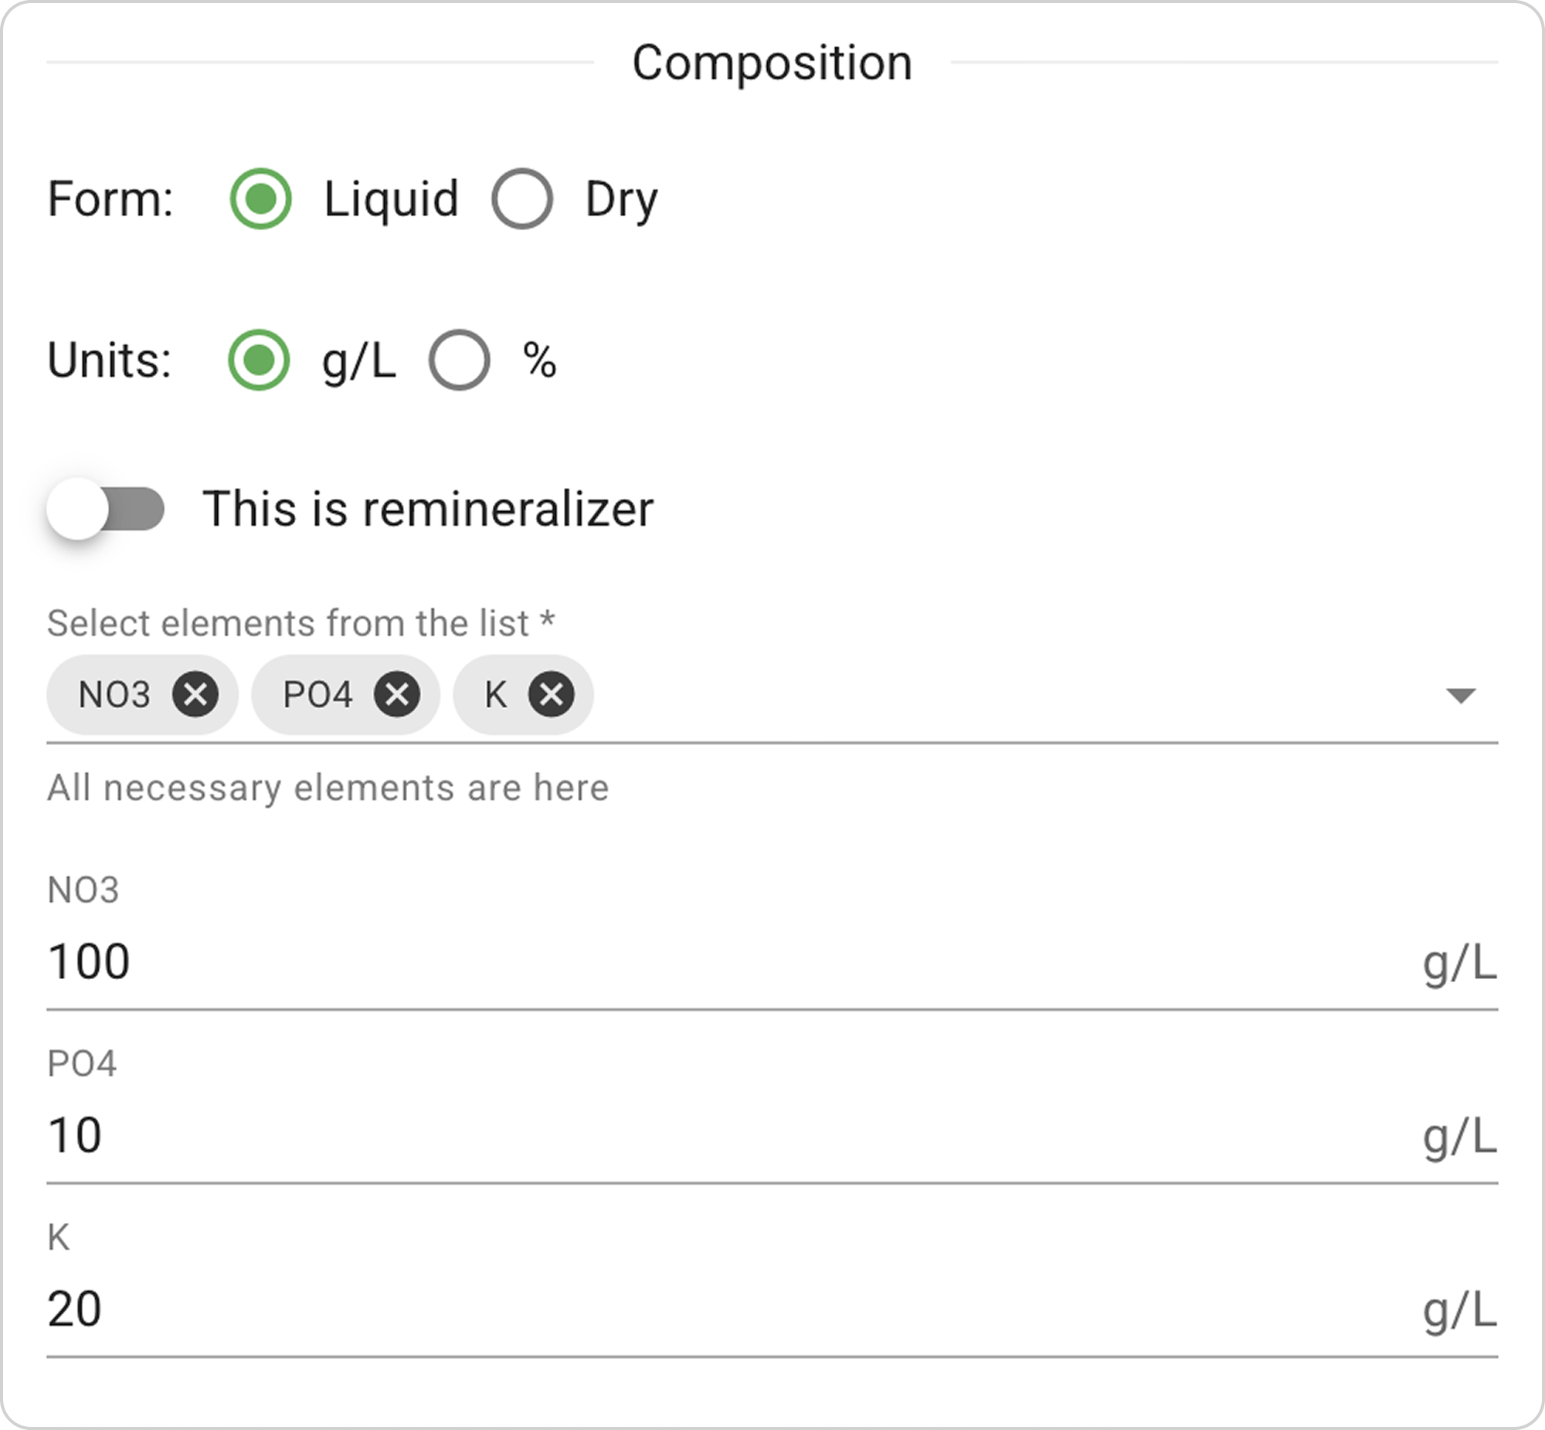Select g/L units radio button
This screenshot has height=1430, width=1545.
(x=260, y=361)
